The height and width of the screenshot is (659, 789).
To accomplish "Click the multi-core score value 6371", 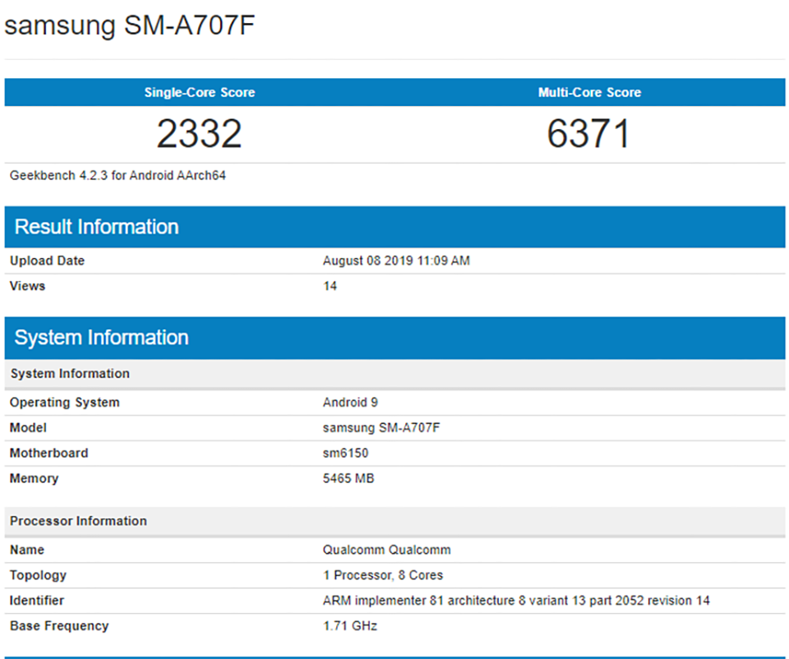I will pos(588,134).
